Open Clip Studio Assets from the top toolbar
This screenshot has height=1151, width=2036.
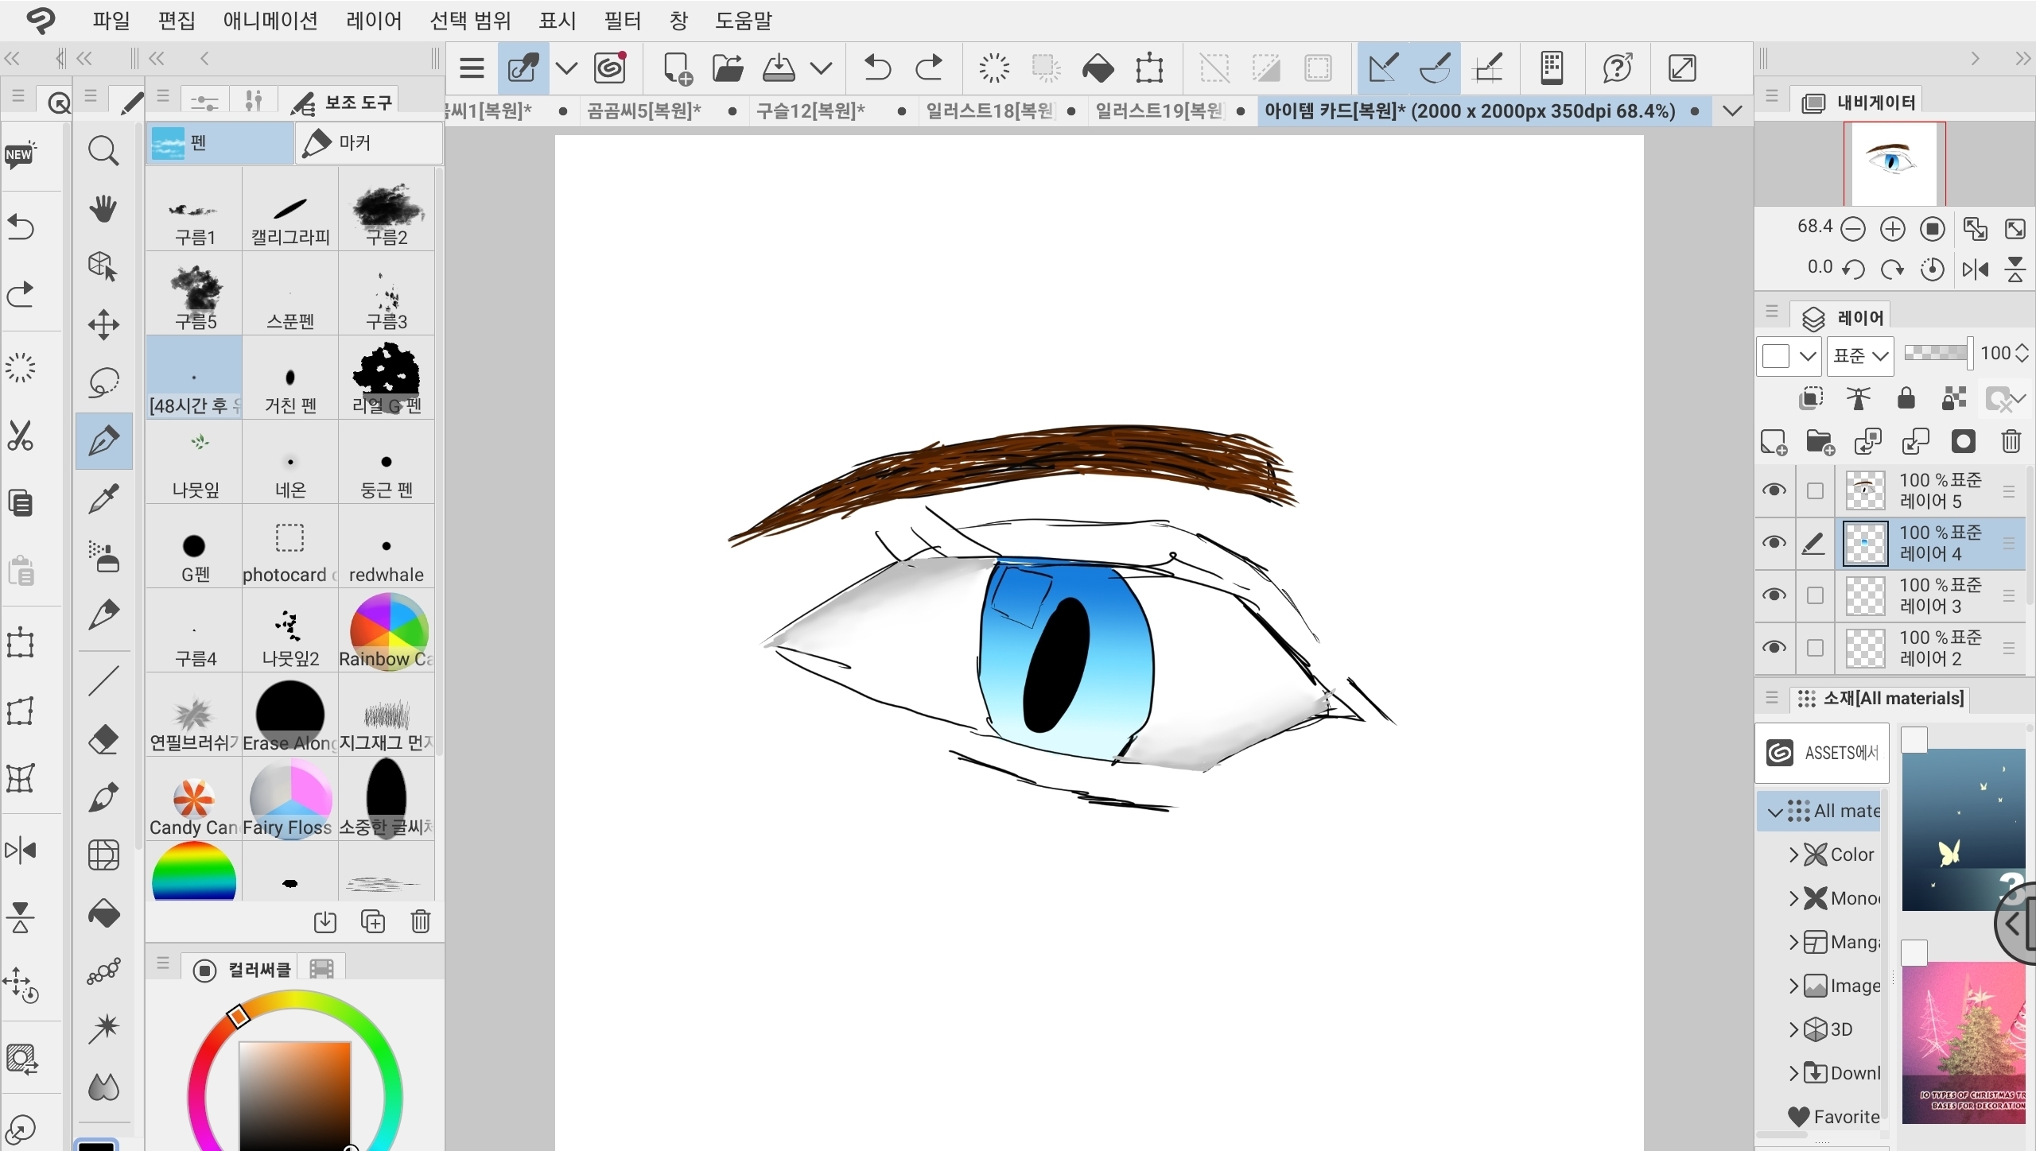pos(610,68)
